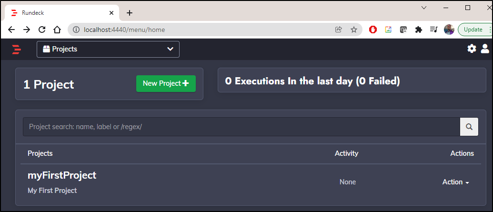The width and height of the screenshot is (493, 212).
Task: Open the user profile icon menu
Action: 485,49
